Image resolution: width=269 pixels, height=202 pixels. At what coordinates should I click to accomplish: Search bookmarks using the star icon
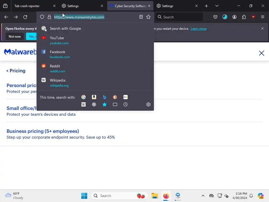pyautogui.click(x=105, y=104)
